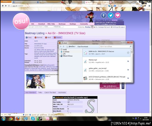Click the download arrow toolbar icon
Screen dimensions: 152x126
(x=109, y=6)
